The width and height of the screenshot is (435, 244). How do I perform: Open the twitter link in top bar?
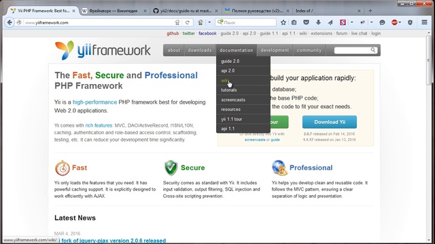pyautogui.click(x=189, y=33)
